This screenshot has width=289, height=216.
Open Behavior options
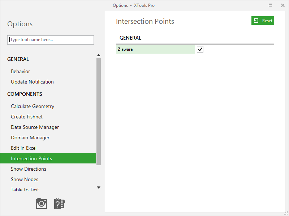click(x=20, y=71)
